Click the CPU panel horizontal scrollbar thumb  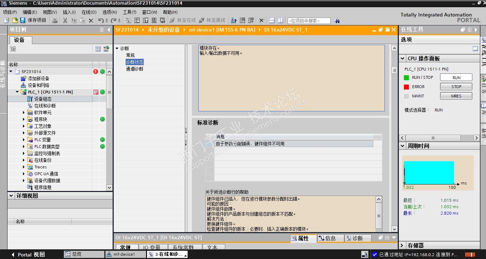[x=433, y=138]
